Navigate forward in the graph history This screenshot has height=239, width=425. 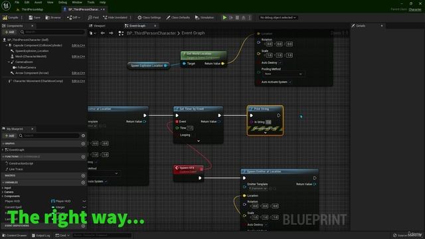[111, 33]
